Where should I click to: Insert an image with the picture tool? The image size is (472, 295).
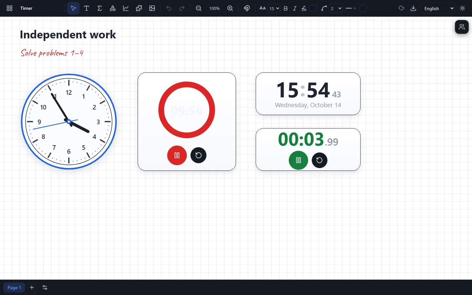tap(152, 8)
